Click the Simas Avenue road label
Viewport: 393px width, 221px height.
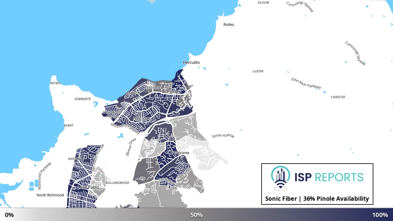coord(223,136)
